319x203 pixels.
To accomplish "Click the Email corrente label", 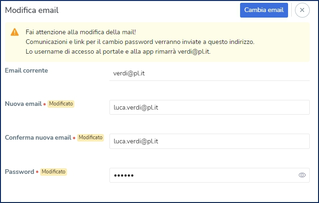I will [x=26, y=71].
